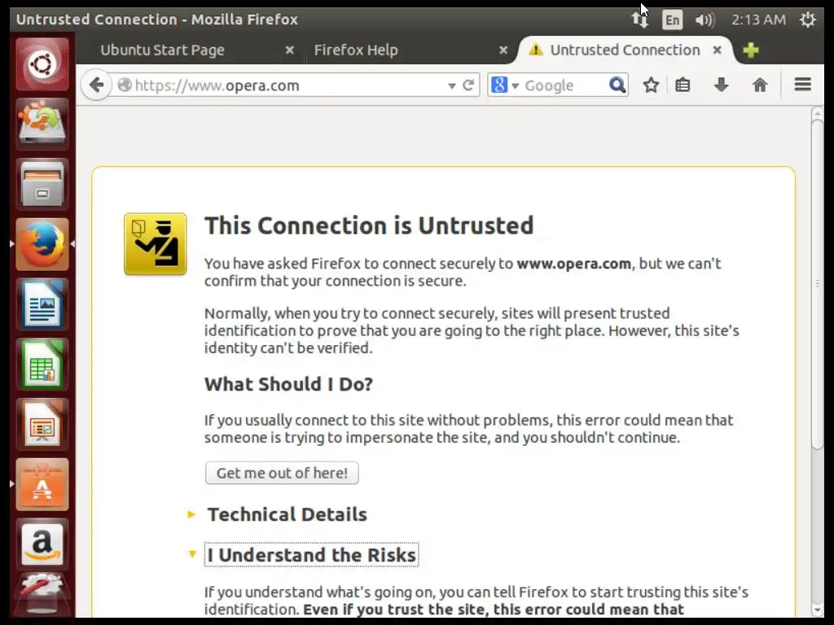The width and height of the screenshot is (834, 625).
Task: Open the Downloads arrow icon
Action: (x=722, y=85)
